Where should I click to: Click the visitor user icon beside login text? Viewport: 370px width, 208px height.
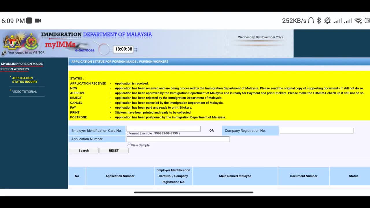click(x=4, y=53)
